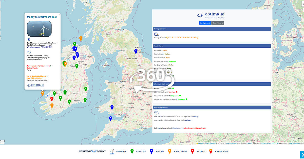
Task: Click the offshore turbine photo in the popup
Action: tap(39, 28)
